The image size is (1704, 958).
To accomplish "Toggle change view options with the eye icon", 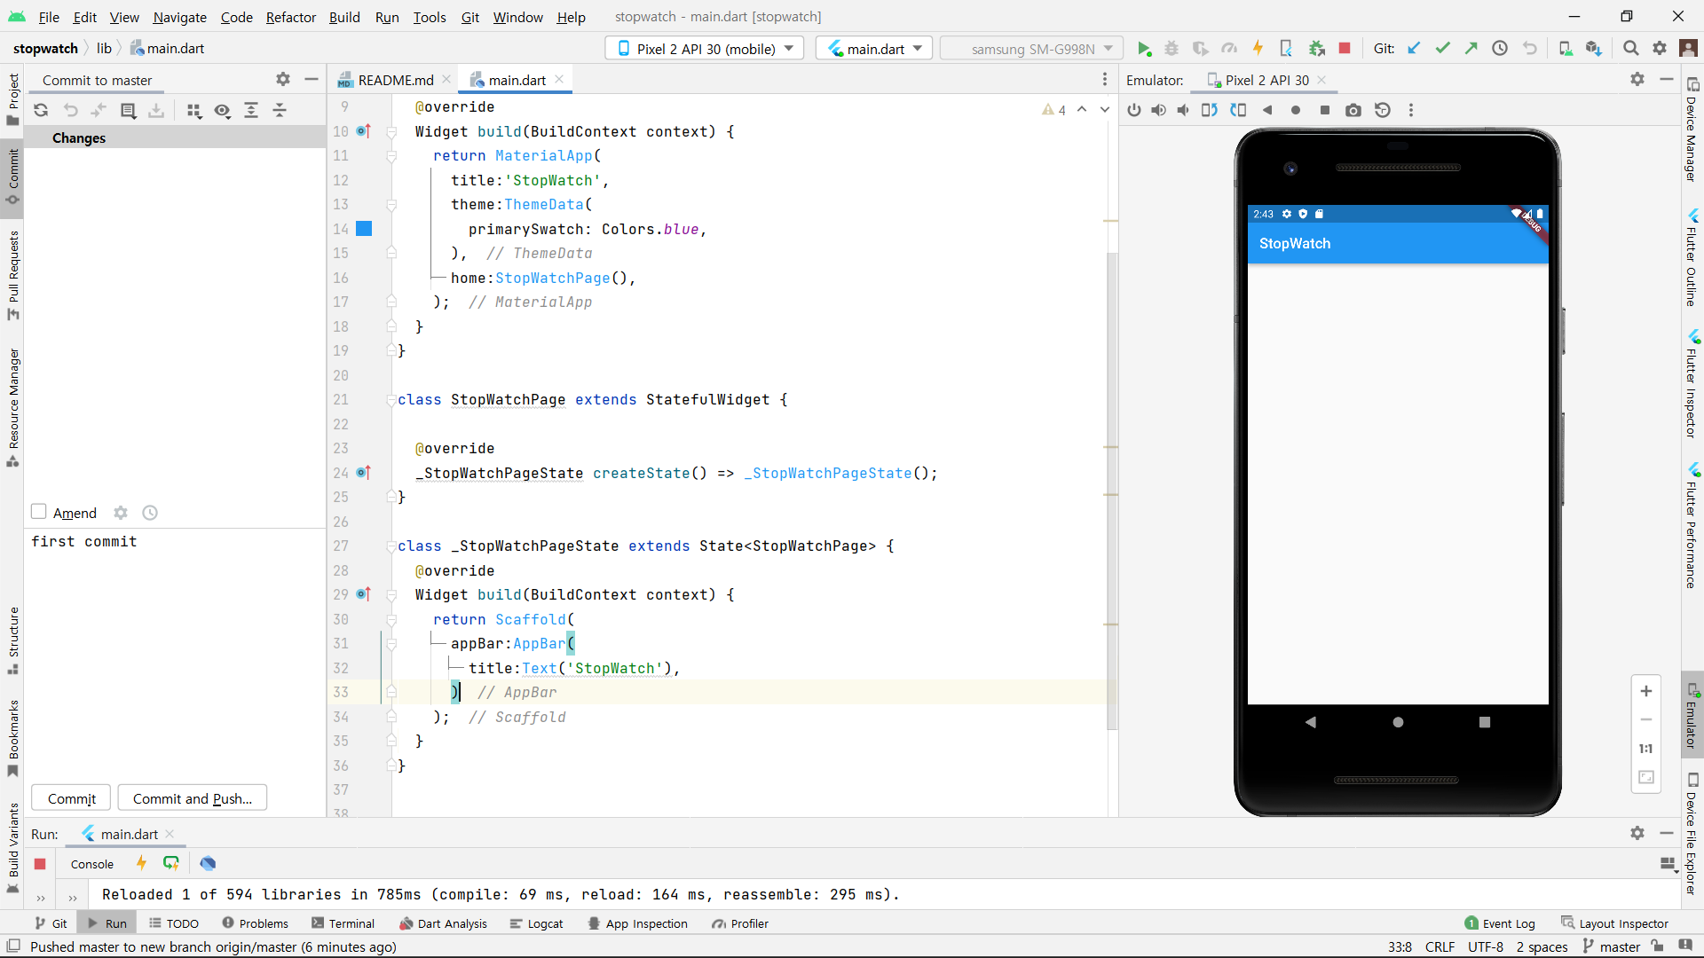I will click(x=223, y=111).
